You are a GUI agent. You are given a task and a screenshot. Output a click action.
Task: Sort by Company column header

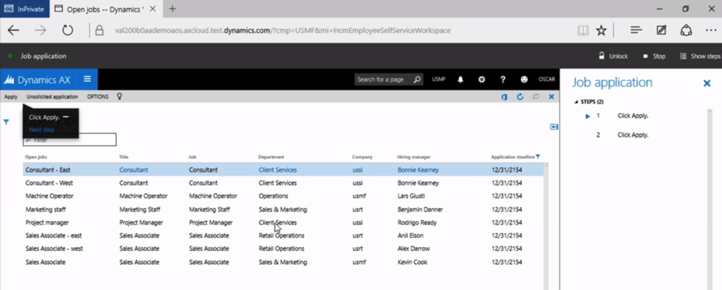click(x=362, y=157)
